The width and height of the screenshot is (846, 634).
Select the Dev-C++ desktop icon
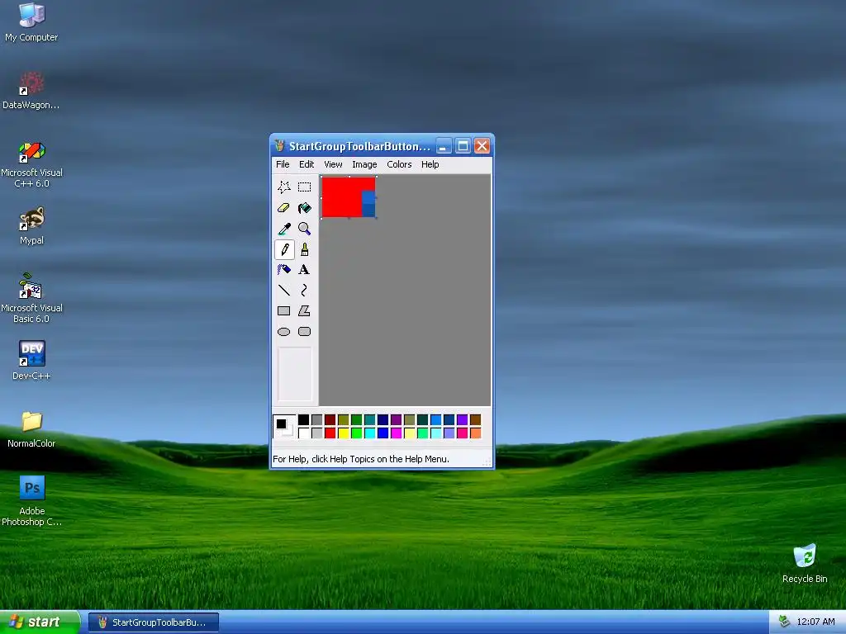(31, 360)
